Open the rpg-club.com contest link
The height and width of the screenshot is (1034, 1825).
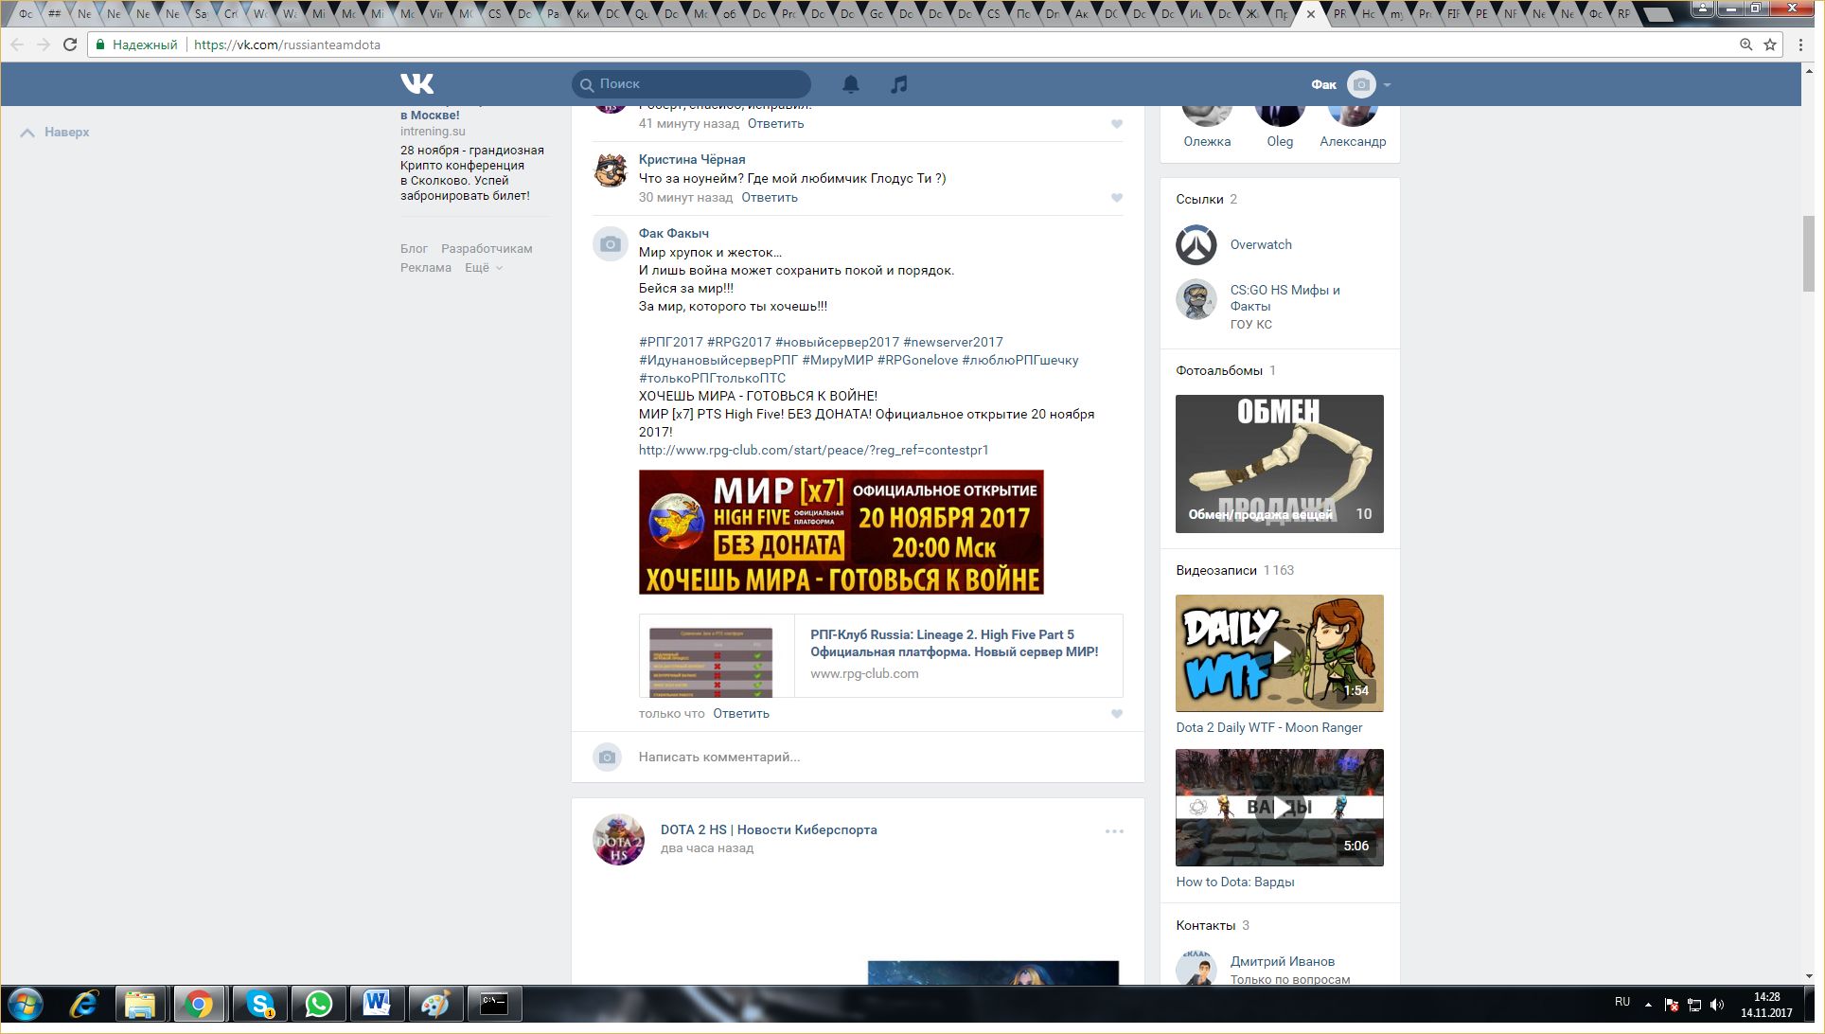pos(813,451)
